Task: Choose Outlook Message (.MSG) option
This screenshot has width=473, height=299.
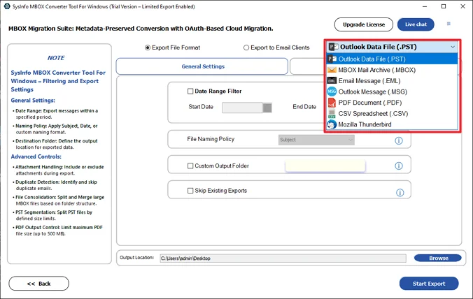Action: pyautogui.click(x=392, y=92)
